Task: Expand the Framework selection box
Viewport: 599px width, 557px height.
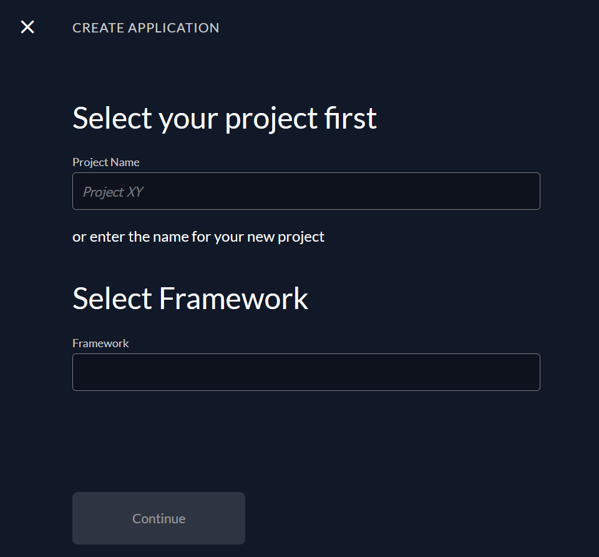Action: point(306,372)
